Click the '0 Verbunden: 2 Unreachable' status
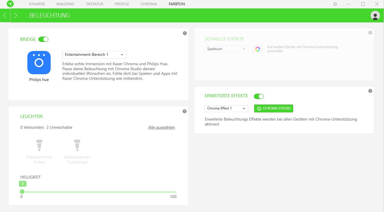 46,127
